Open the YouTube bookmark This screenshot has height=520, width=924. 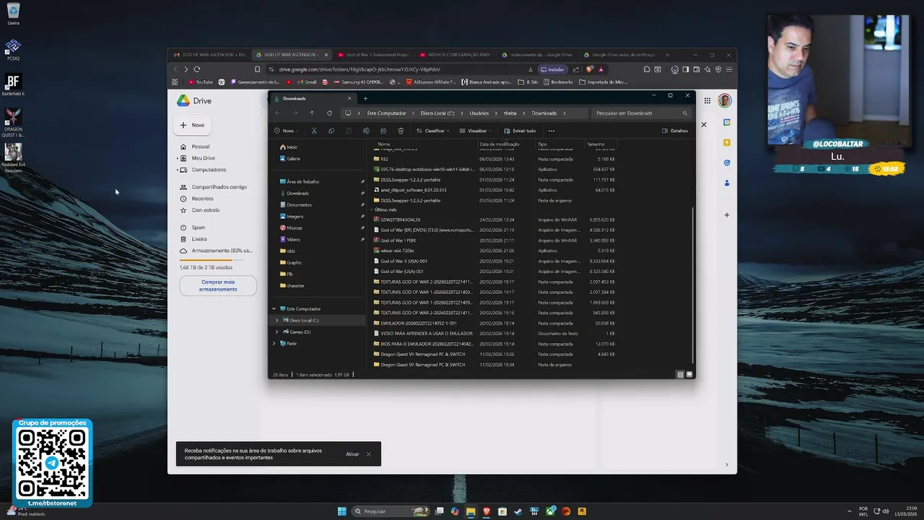(200, 82)
